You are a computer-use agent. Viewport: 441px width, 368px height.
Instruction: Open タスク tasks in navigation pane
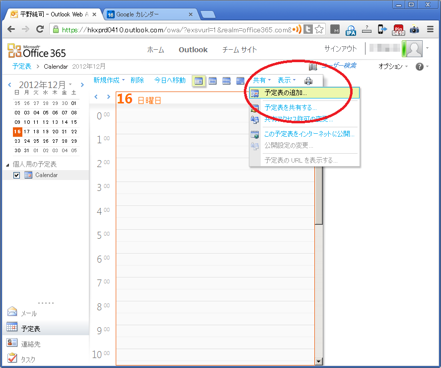click(x=27, y=359)
